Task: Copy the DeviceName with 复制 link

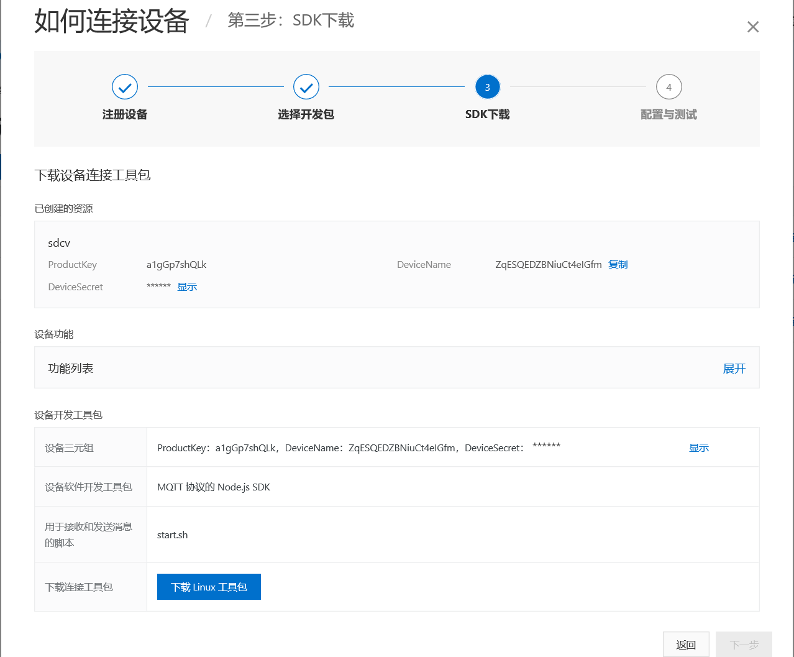Action: tap(618, 264)
